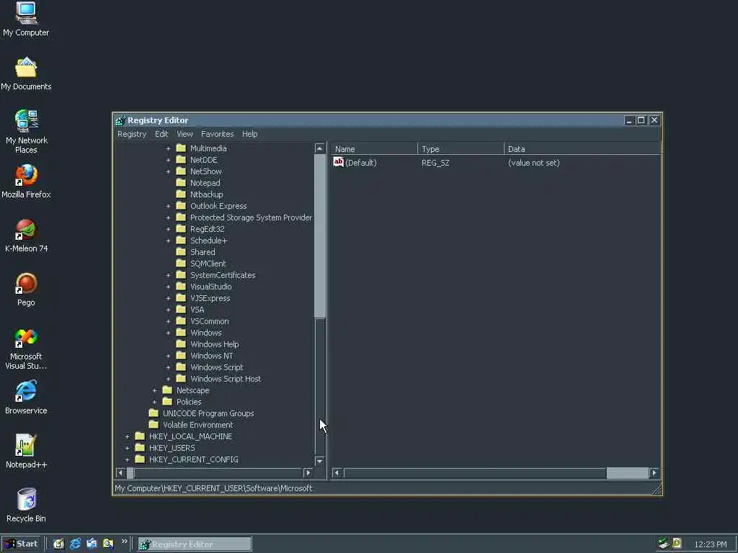Open the Edit menu
Viewport: 738px width, 553px height.
[161, 134]
